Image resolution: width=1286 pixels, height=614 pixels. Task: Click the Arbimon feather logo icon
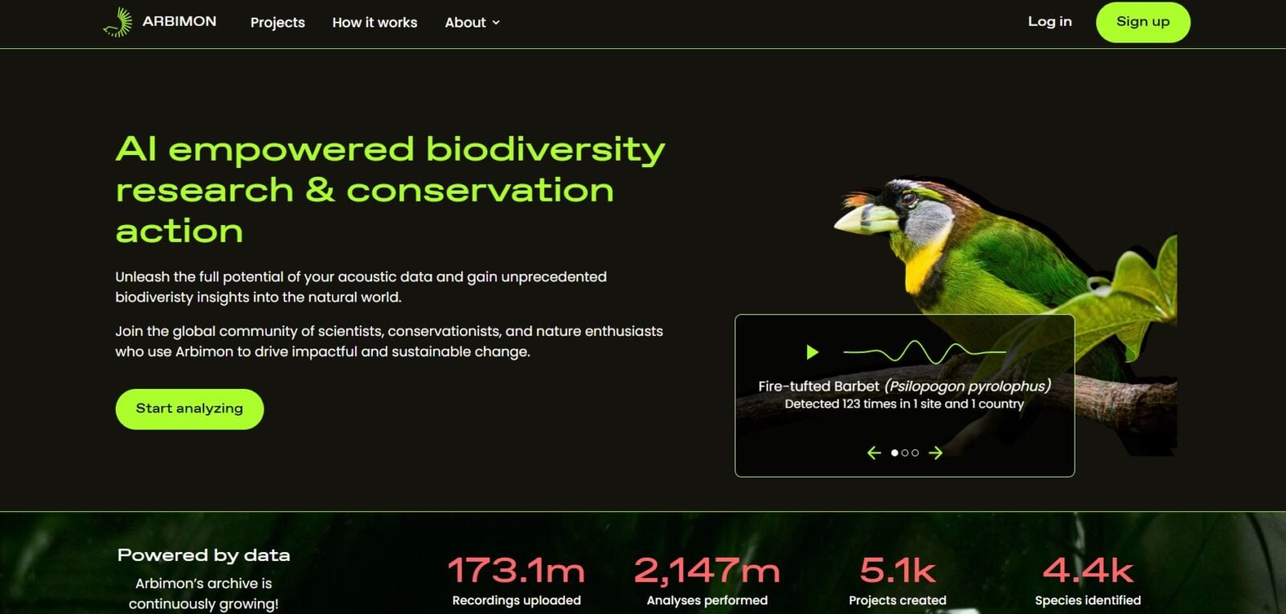click(117, 23)
